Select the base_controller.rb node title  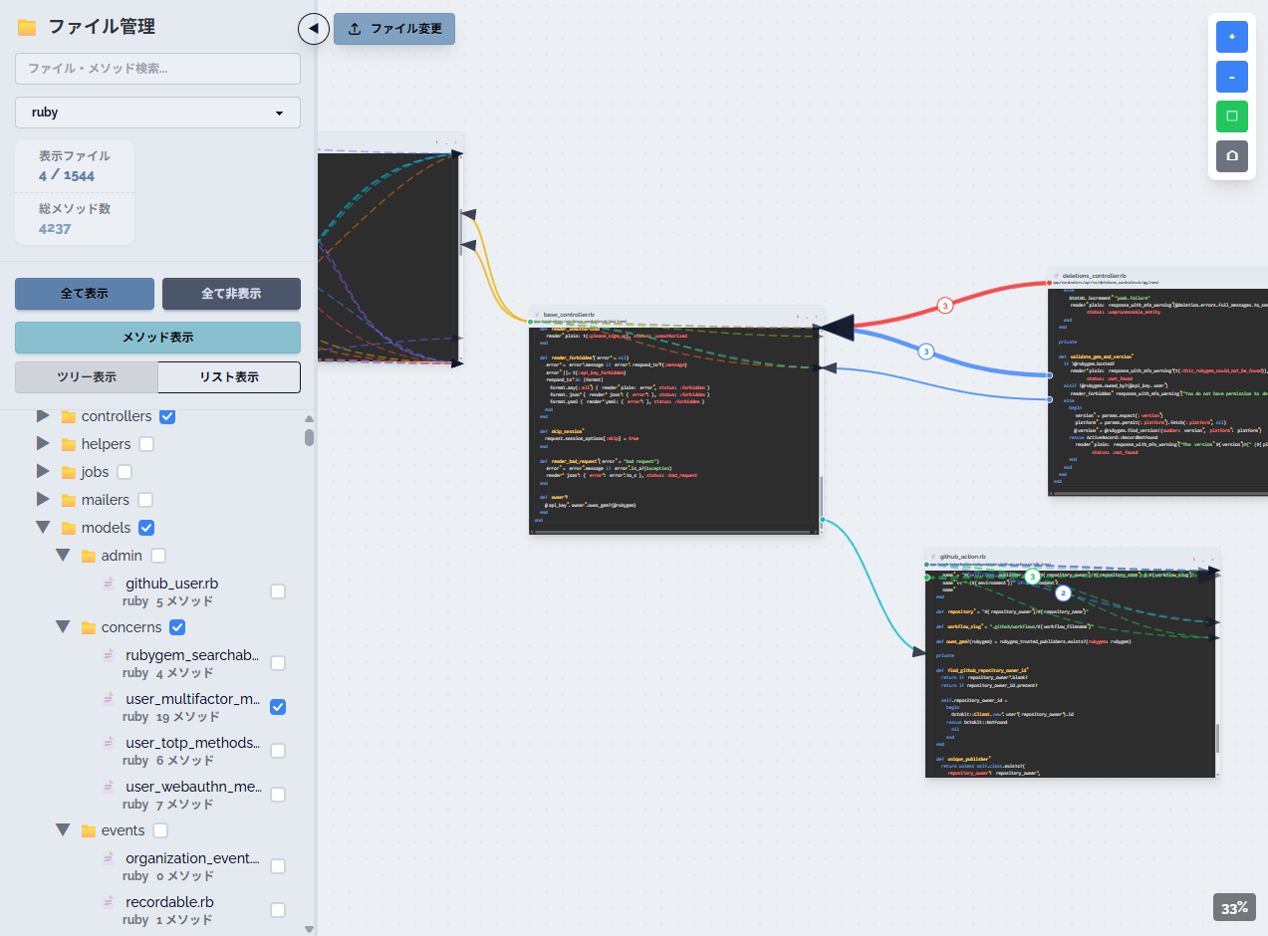569,315
